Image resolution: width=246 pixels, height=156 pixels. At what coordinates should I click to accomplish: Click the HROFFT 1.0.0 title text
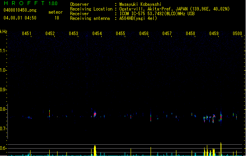(x=31, y=3)
